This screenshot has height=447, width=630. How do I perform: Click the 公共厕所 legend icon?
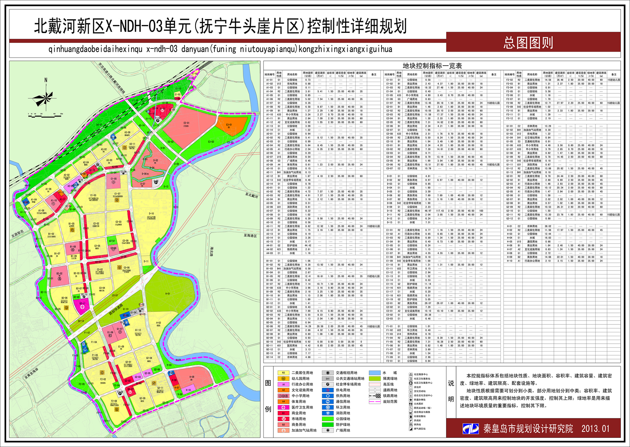pyautogui.click(x=411, y=404)
